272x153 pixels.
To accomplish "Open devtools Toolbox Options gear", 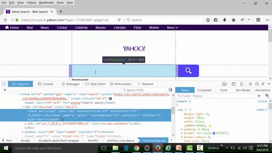I will click(250, 84).
